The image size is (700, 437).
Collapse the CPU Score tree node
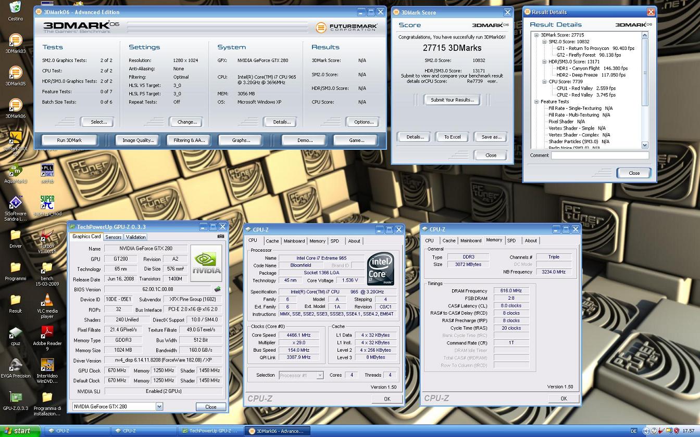(x=544, y=82)
